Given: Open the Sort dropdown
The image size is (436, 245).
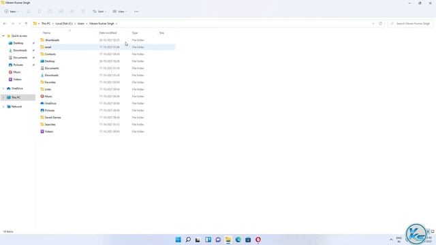Looking at the screenshot, I should coord(100,12).
